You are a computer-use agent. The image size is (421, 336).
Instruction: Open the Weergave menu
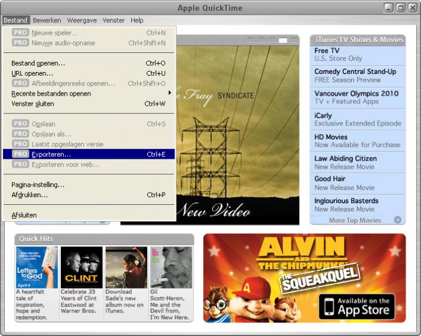[82, 20]
